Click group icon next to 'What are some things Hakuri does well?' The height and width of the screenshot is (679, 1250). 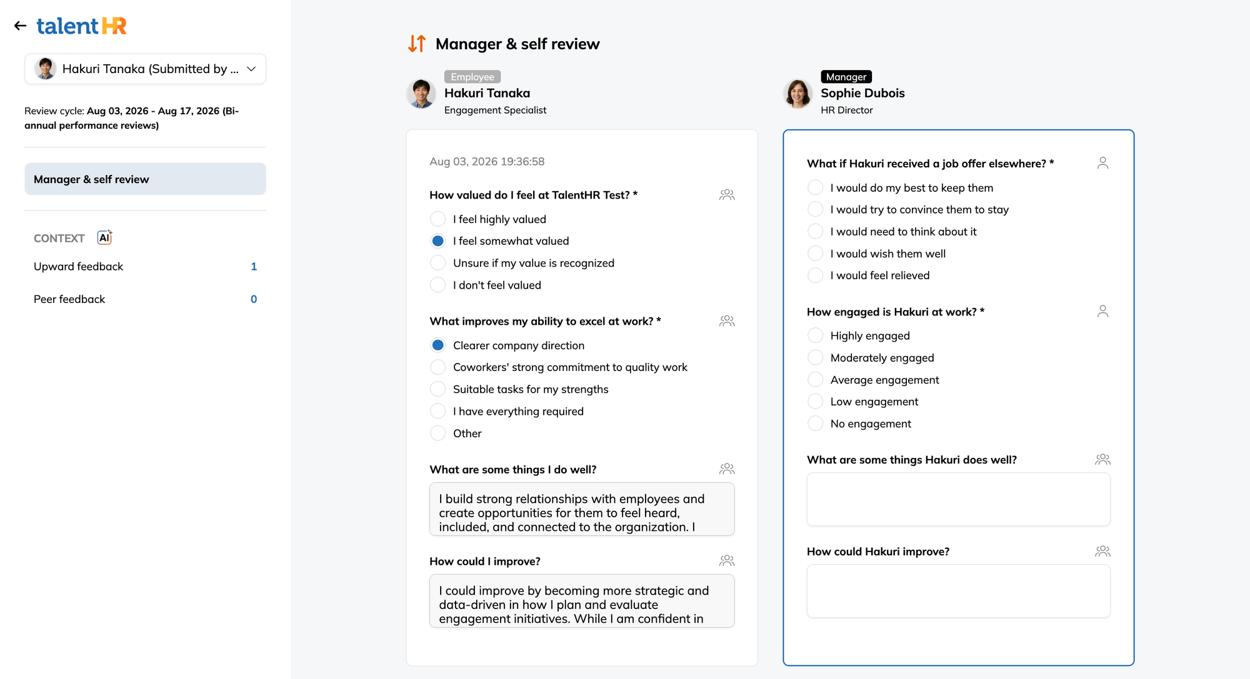[1102, 459]
